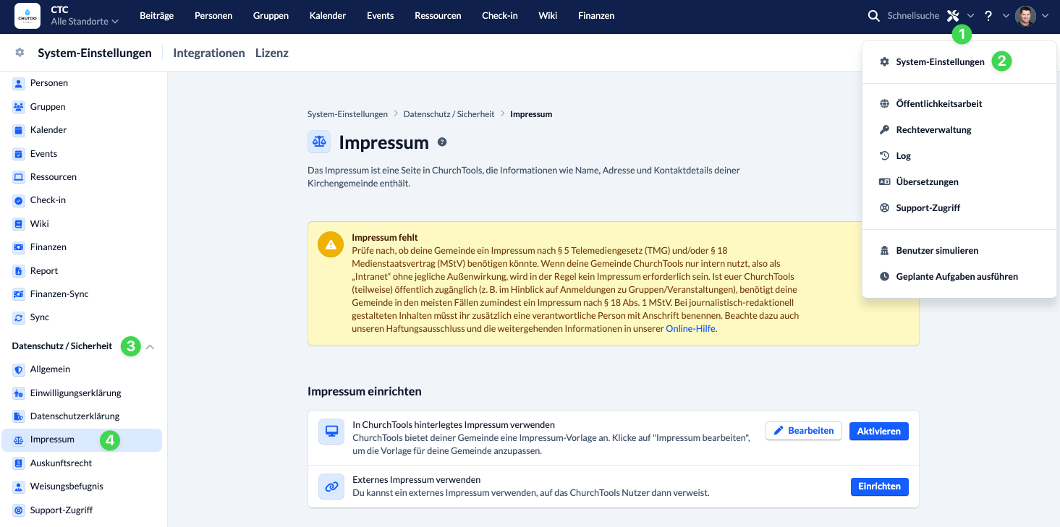Viewport: 1060px width, 527px height.
Task: Open quick search magnifier icon
Action: (874, 16)
